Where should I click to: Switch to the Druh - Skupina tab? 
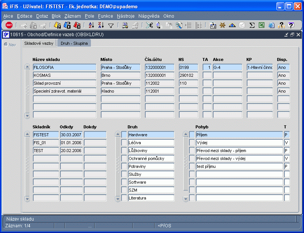pyautogui.click(x=74, y=43)
